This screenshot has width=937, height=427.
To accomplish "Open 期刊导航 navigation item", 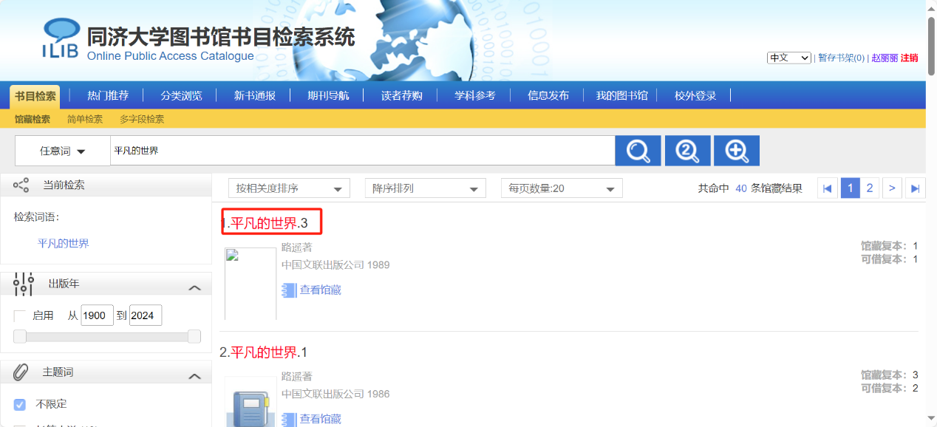I will pyautogui.click(x=329, y=95).
